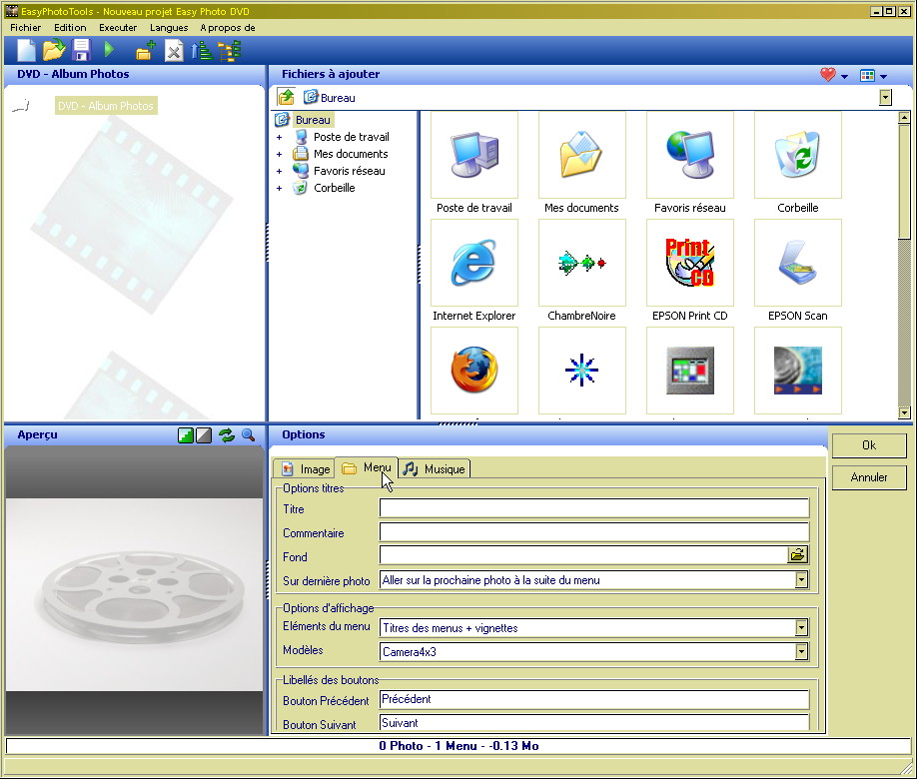This screenshot has height=779, width=917.
Task: Save project with the floppy disk icon
Action: (x=81, y=50)
